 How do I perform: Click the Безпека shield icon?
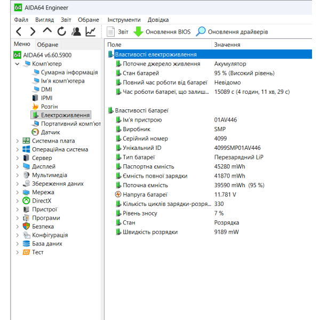tap(26, 227)
